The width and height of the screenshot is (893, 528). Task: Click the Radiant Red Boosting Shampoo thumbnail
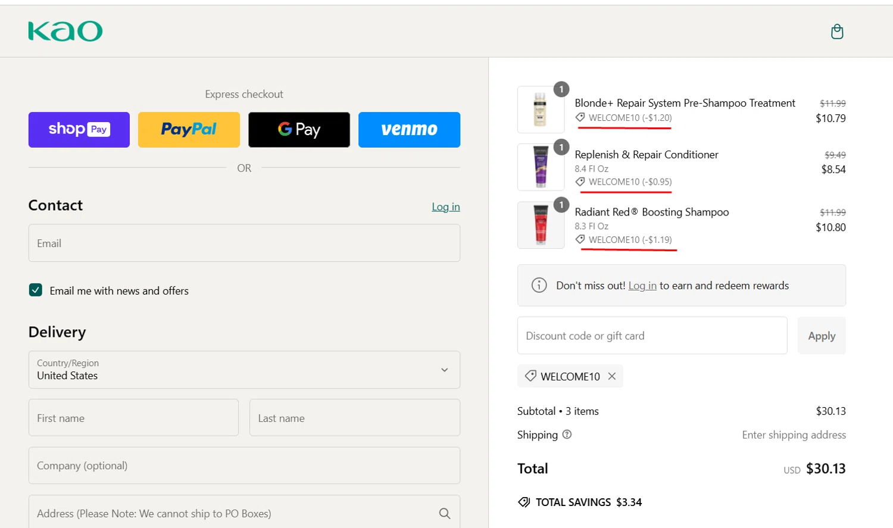pyautogui.click(x=541, y=225)
